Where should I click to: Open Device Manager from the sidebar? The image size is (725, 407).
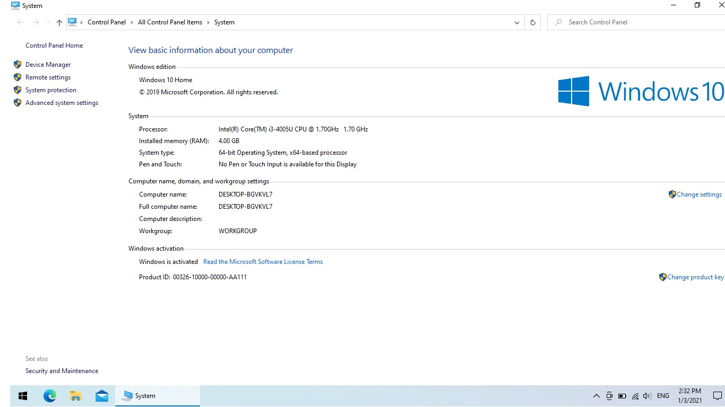(x=48, y=65)
